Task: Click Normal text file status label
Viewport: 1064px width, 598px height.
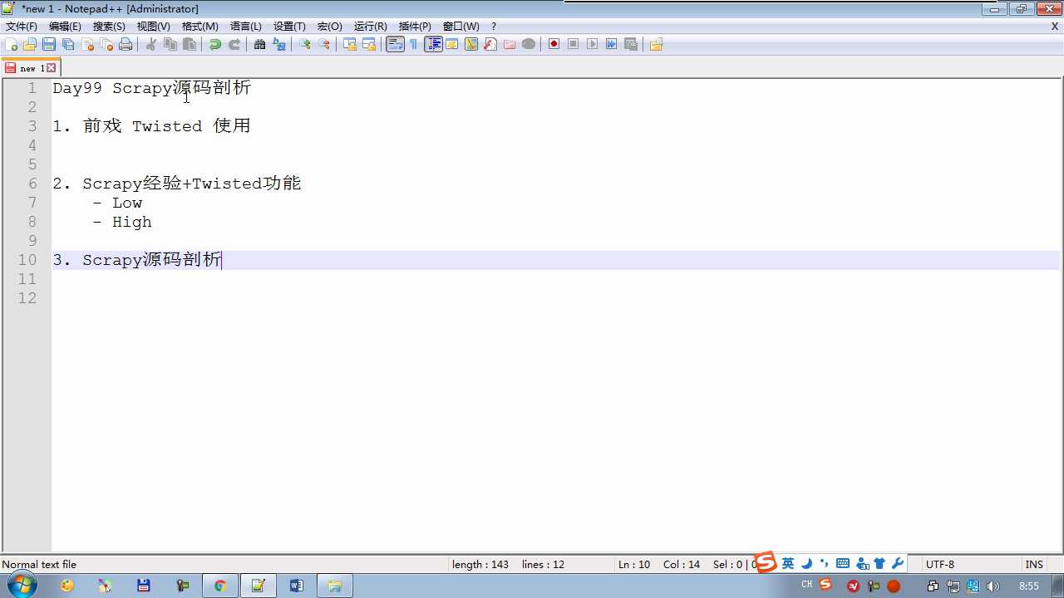Action: (39, 565)
